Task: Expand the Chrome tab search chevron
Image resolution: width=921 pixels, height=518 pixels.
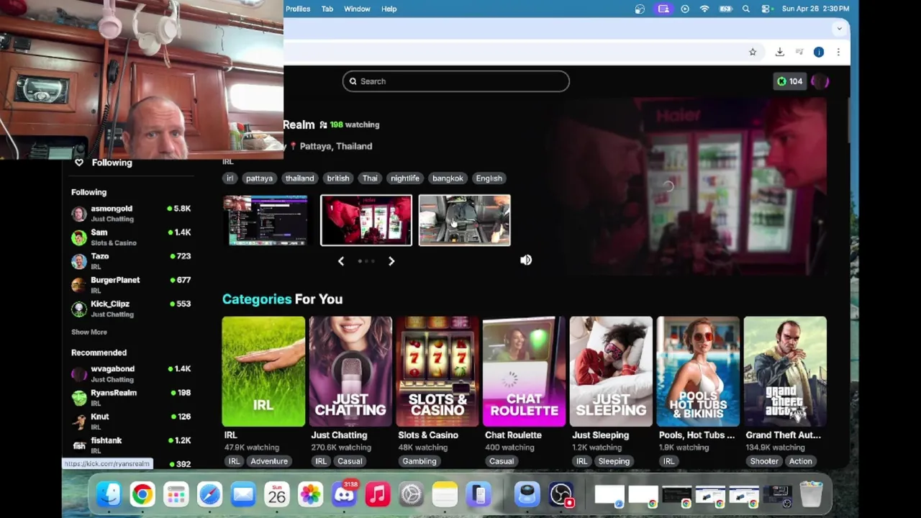Action: coord(839,29)
